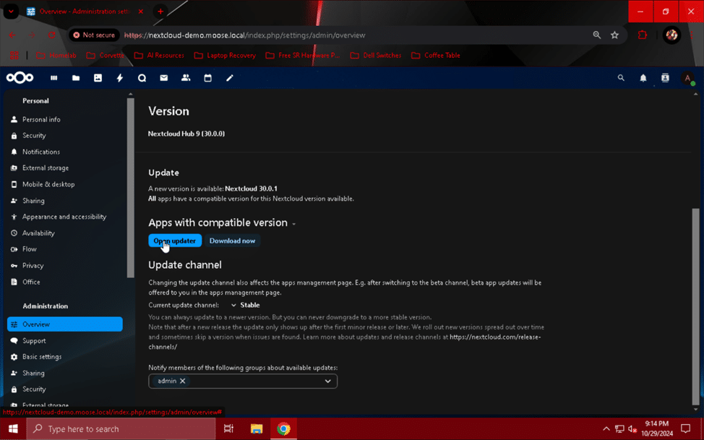
Task: Expand the notify groups dropdown arrow
Action: point(327,381)
